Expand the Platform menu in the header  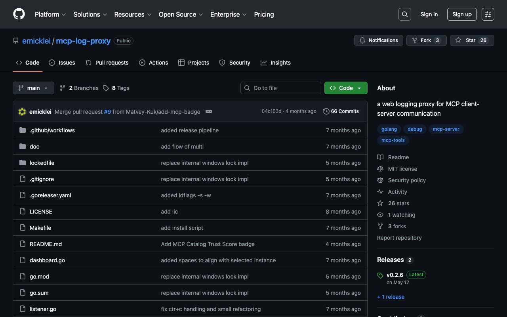(50, 14)
